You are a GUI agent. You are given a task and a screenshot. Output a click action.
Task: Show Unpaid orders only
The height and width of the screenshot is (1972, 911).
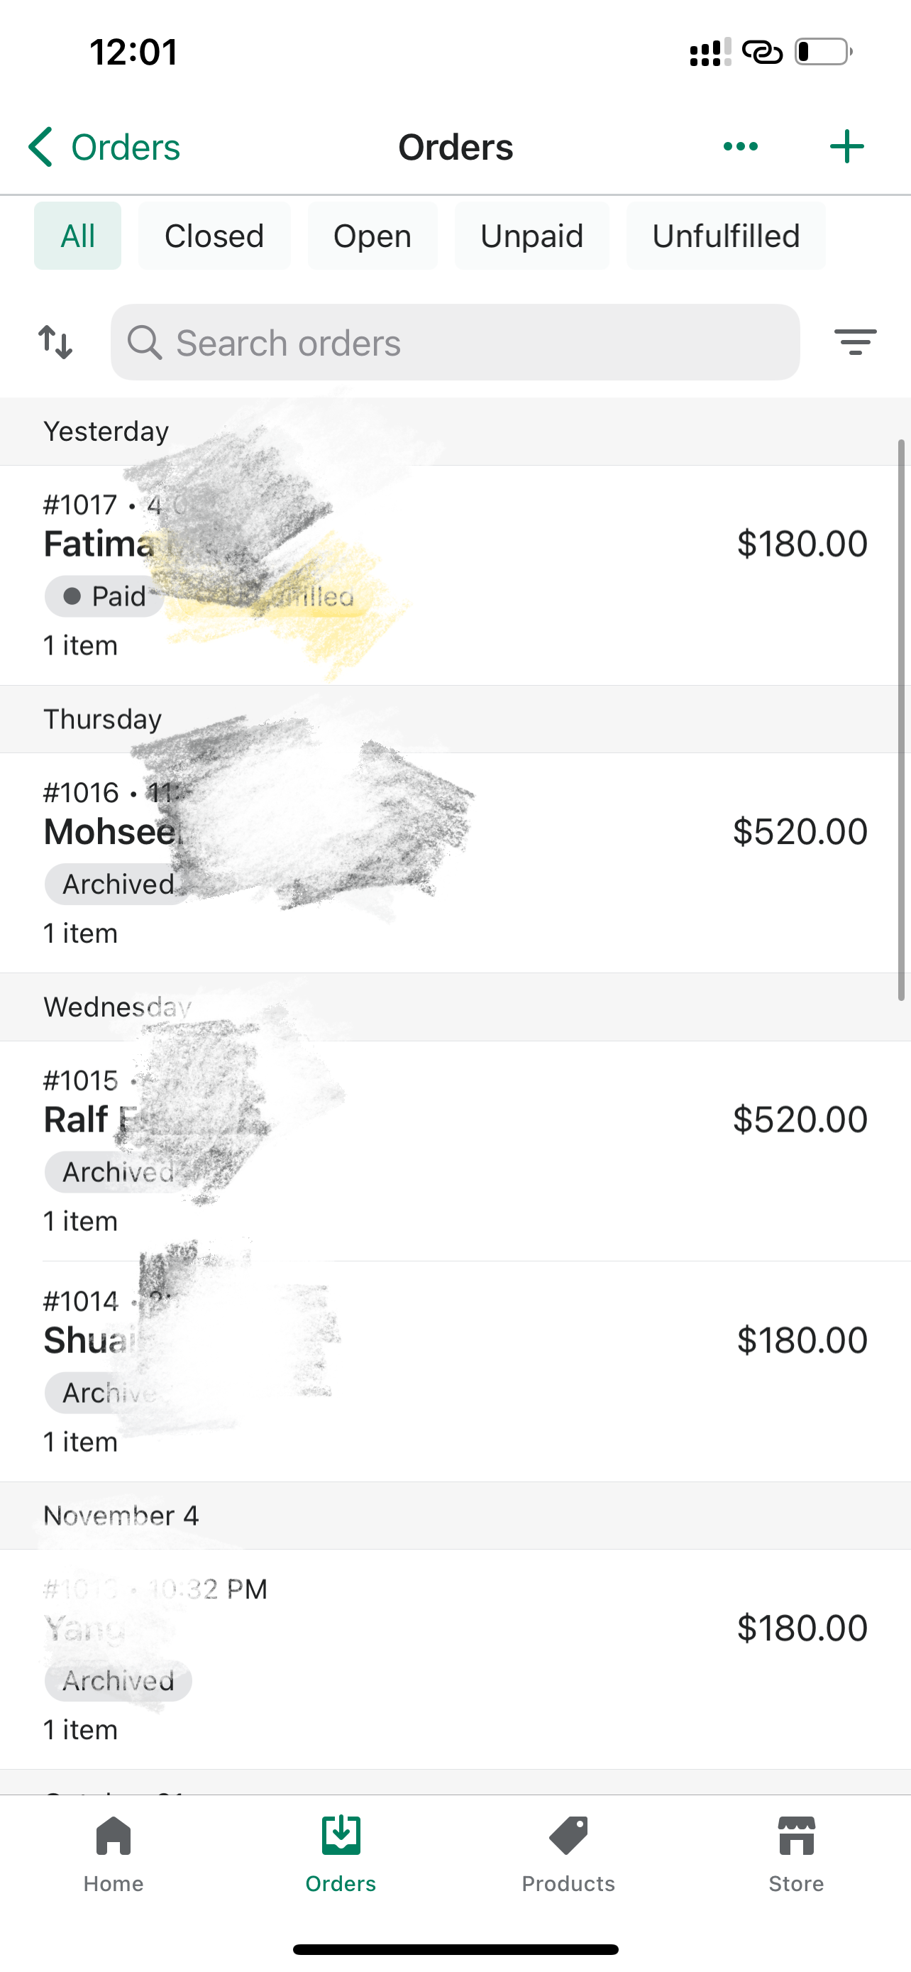tap(531, 236)
